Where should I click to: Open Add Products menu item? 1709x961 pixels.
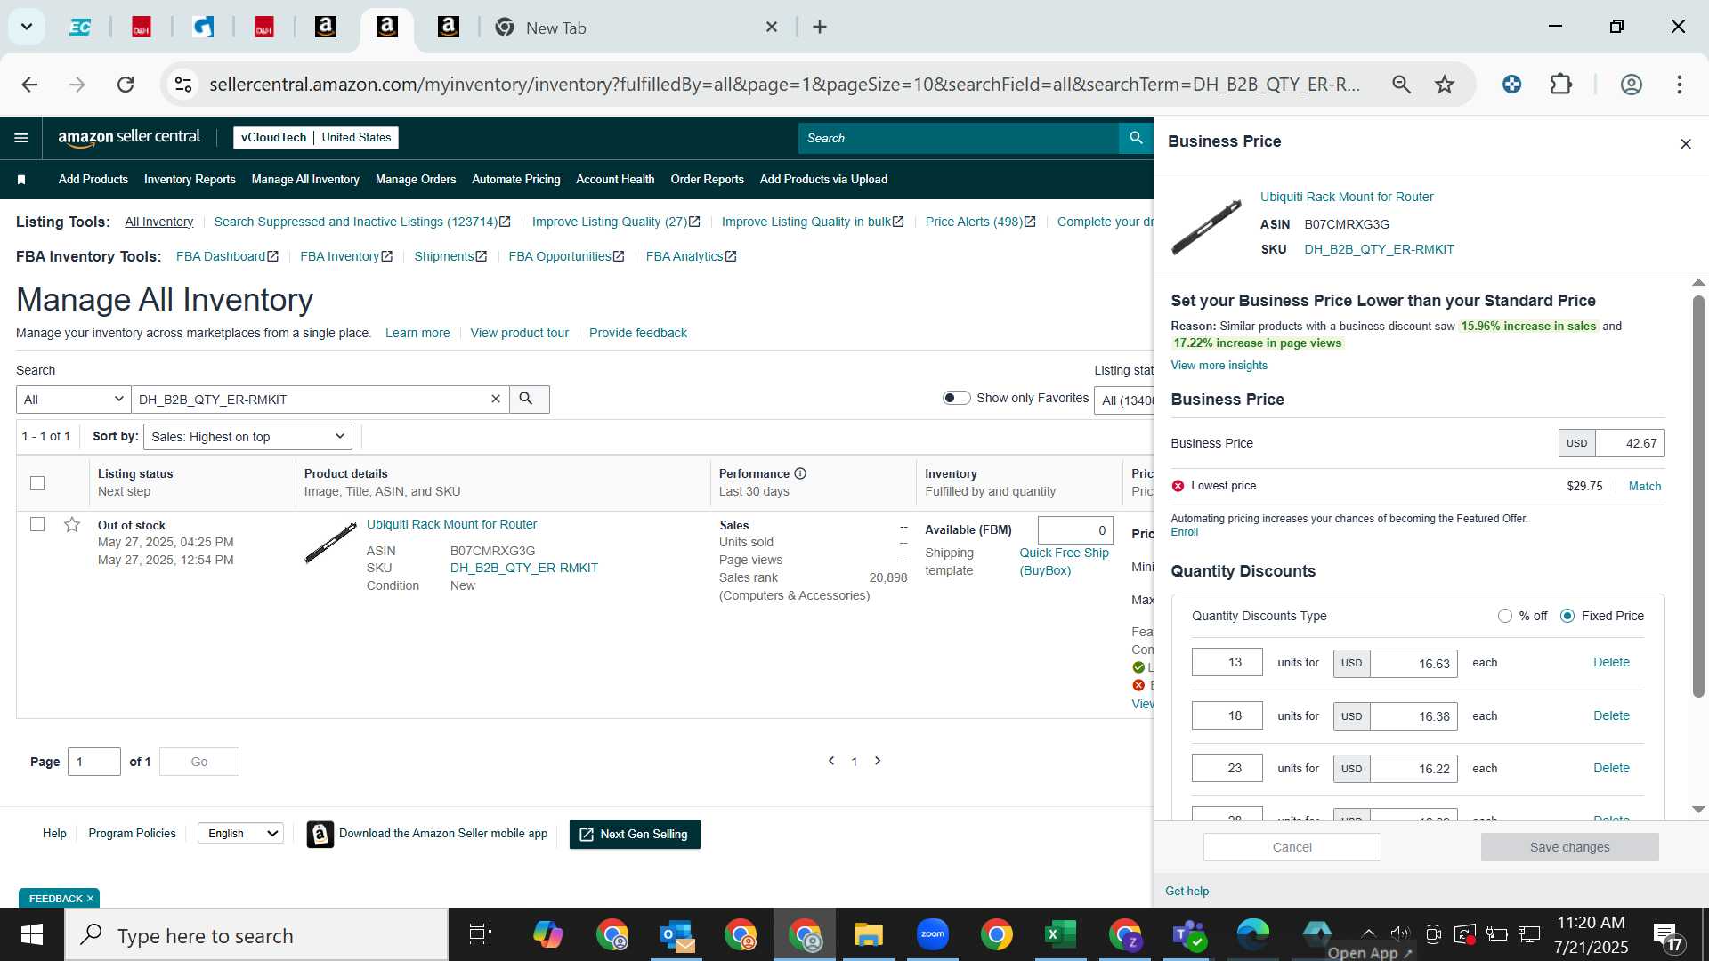click(x=93, y=180)
